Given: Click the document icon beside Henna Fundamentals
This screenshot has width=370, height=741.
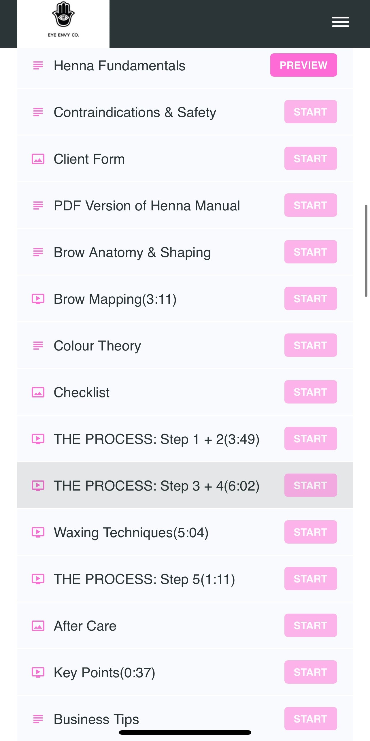Looking at the screenshot, I should coord(38,65).
